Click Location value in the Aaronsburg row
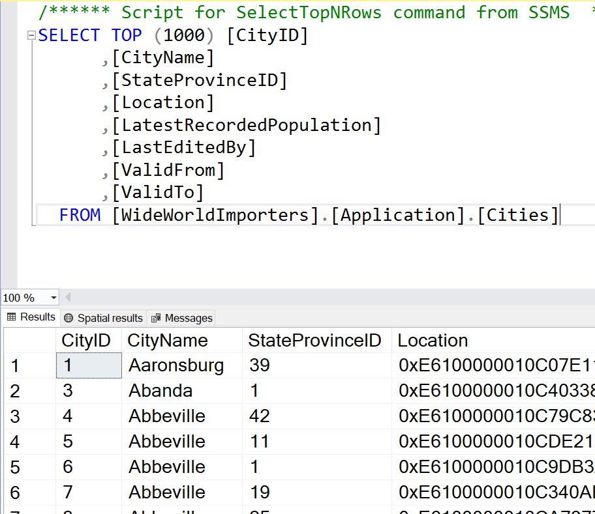The height and width of the screenshot is (514, 595). 493,365
